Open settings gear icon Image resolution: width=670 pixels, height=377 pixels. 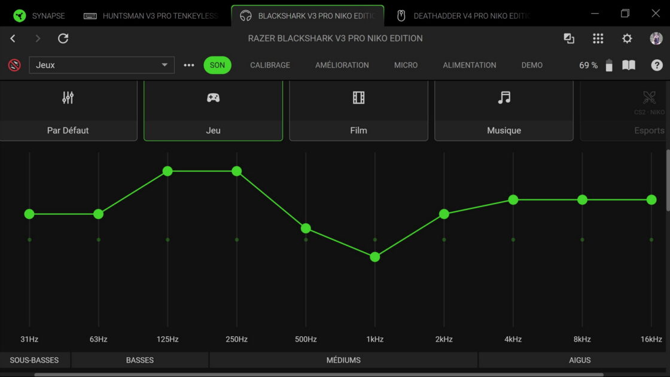pos(627,38)
